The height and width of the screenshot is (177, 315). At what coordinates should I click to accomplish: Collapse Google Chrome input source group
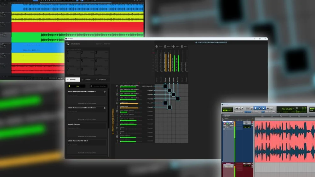(117, 103)
